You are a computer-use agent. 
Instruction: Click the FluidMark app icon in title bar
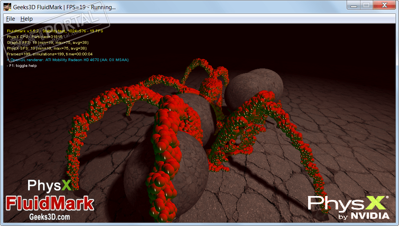click(x=7, y=7)
